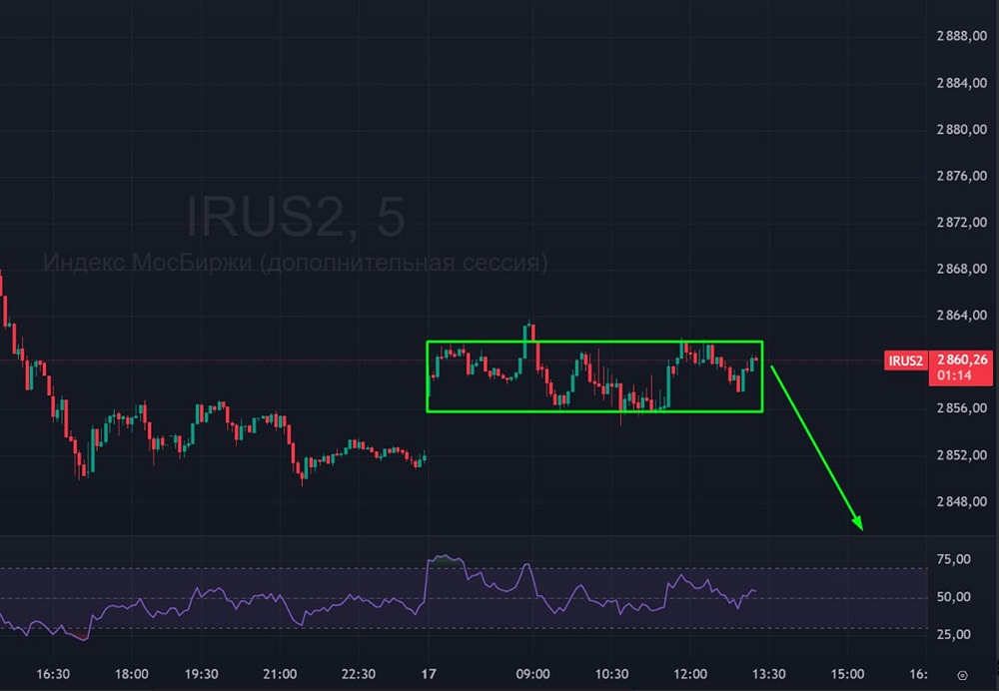Screen dimensions: 999x691
Task: Click the 21:00 time axis label
Action: 280,674
